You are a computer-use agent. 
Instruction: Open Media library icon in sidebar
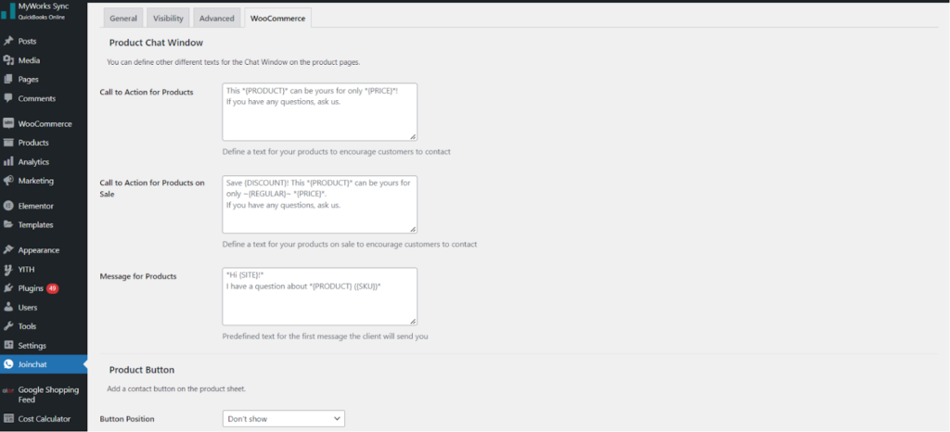(x=8, y=60)
